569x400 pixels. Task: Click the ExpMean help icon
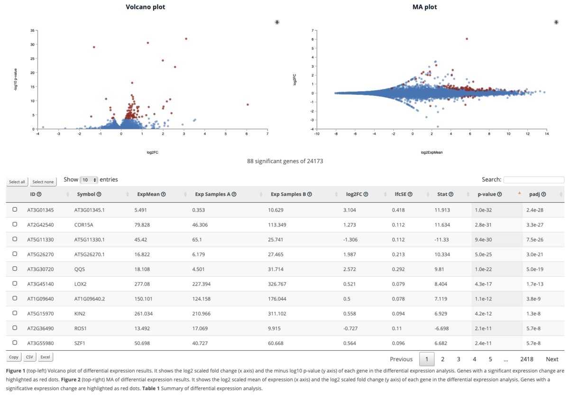(163, 195)
